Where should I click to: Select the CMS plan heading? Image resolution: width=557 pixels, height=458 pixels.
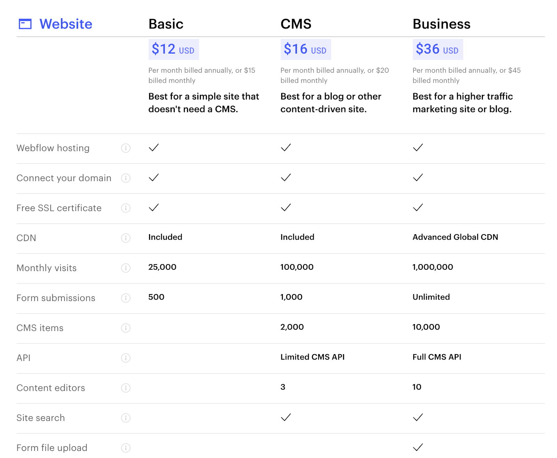click(296, 24)
